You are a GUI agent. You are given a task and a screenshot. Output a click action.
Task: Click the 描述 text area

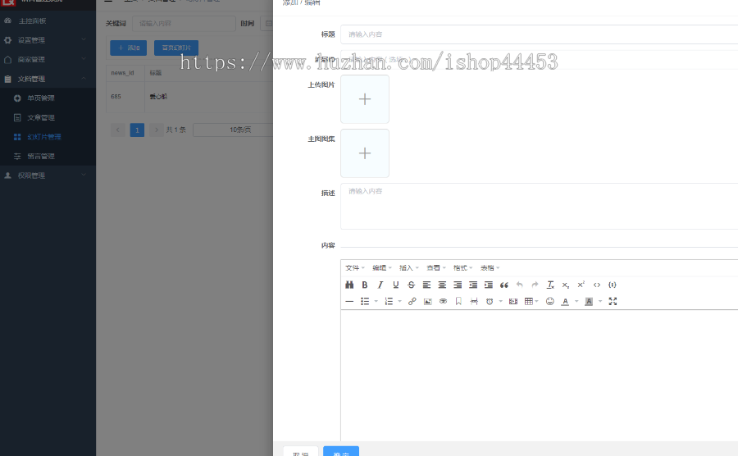coord(539,206)
